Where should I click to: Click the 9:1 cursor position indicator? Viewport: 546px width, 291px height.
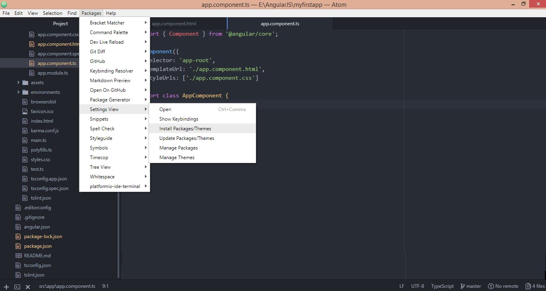pos(105,286)
